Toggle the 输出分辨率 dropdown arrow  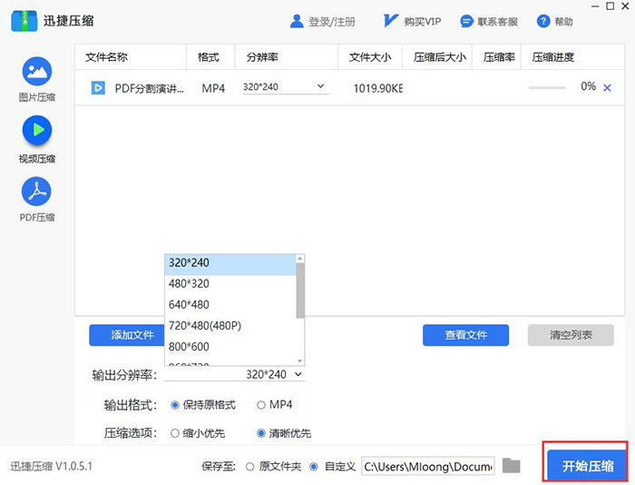[x=298, y=374]
